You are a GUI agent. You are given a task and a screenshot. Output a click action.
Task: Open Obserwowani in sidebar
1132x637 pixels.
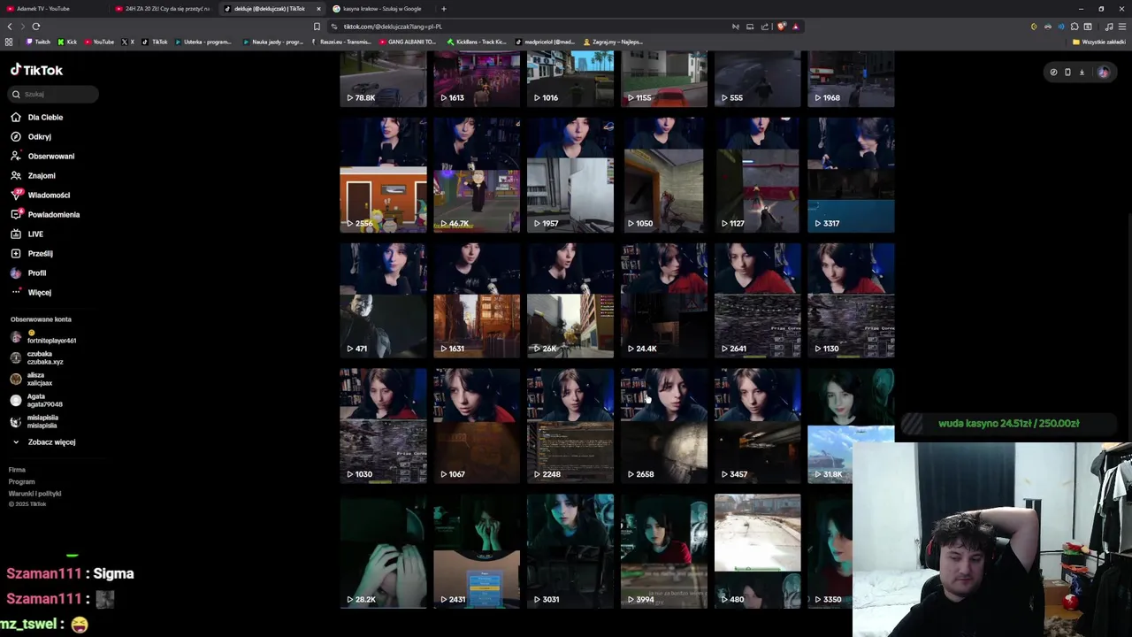[42, 156]
